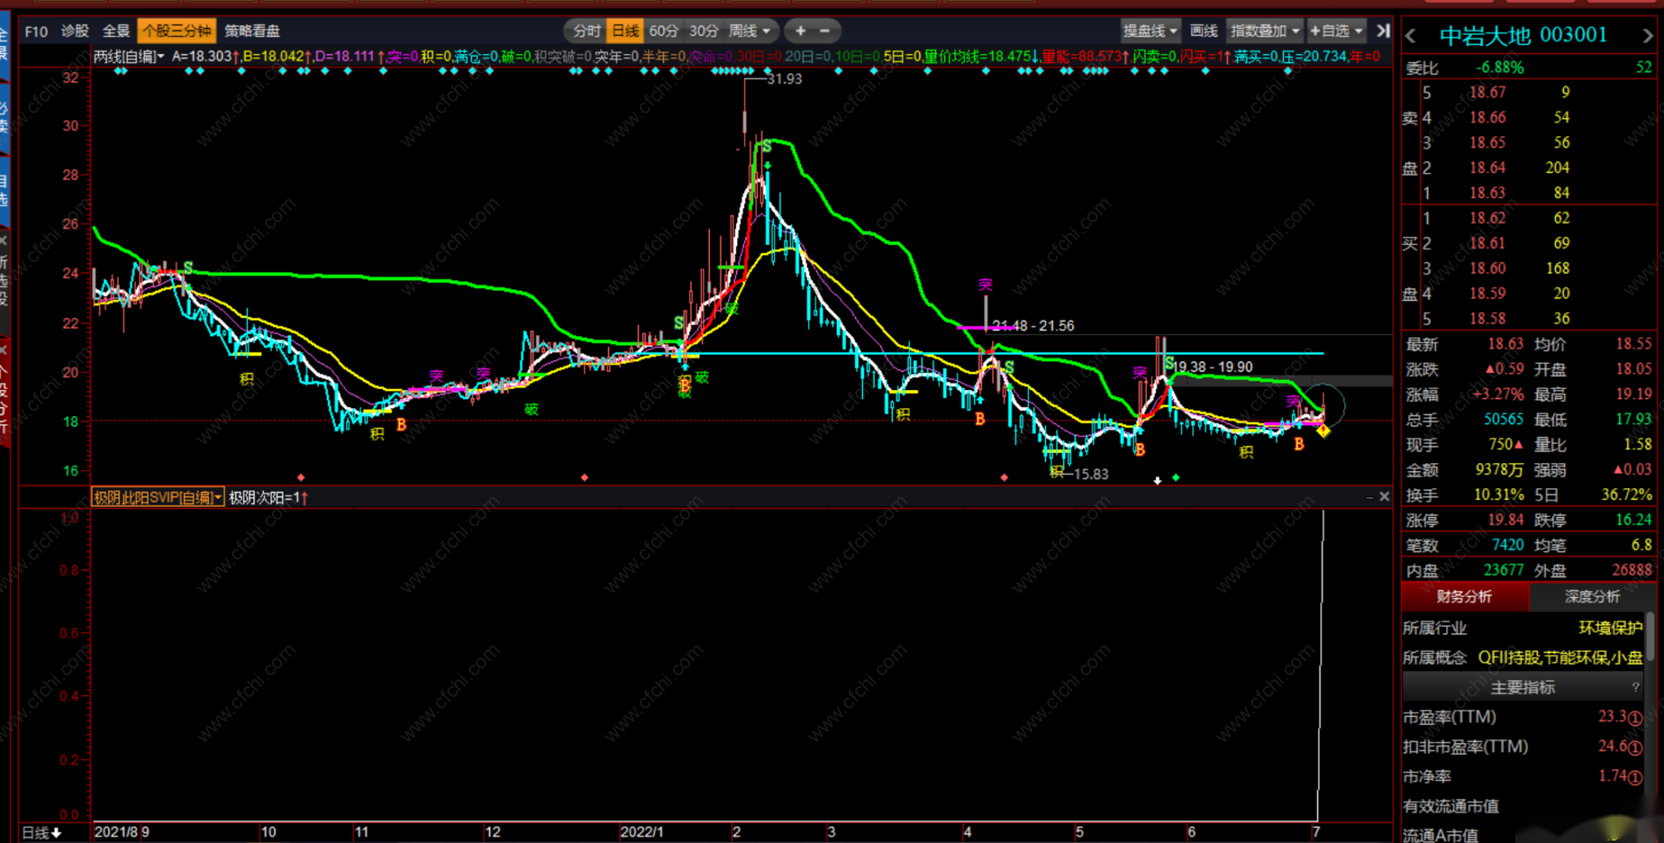Viewport: 1664px width, 843px height.
Task: Click the 2022/1 date on timeline axis
Action: [x=641, y=831]
